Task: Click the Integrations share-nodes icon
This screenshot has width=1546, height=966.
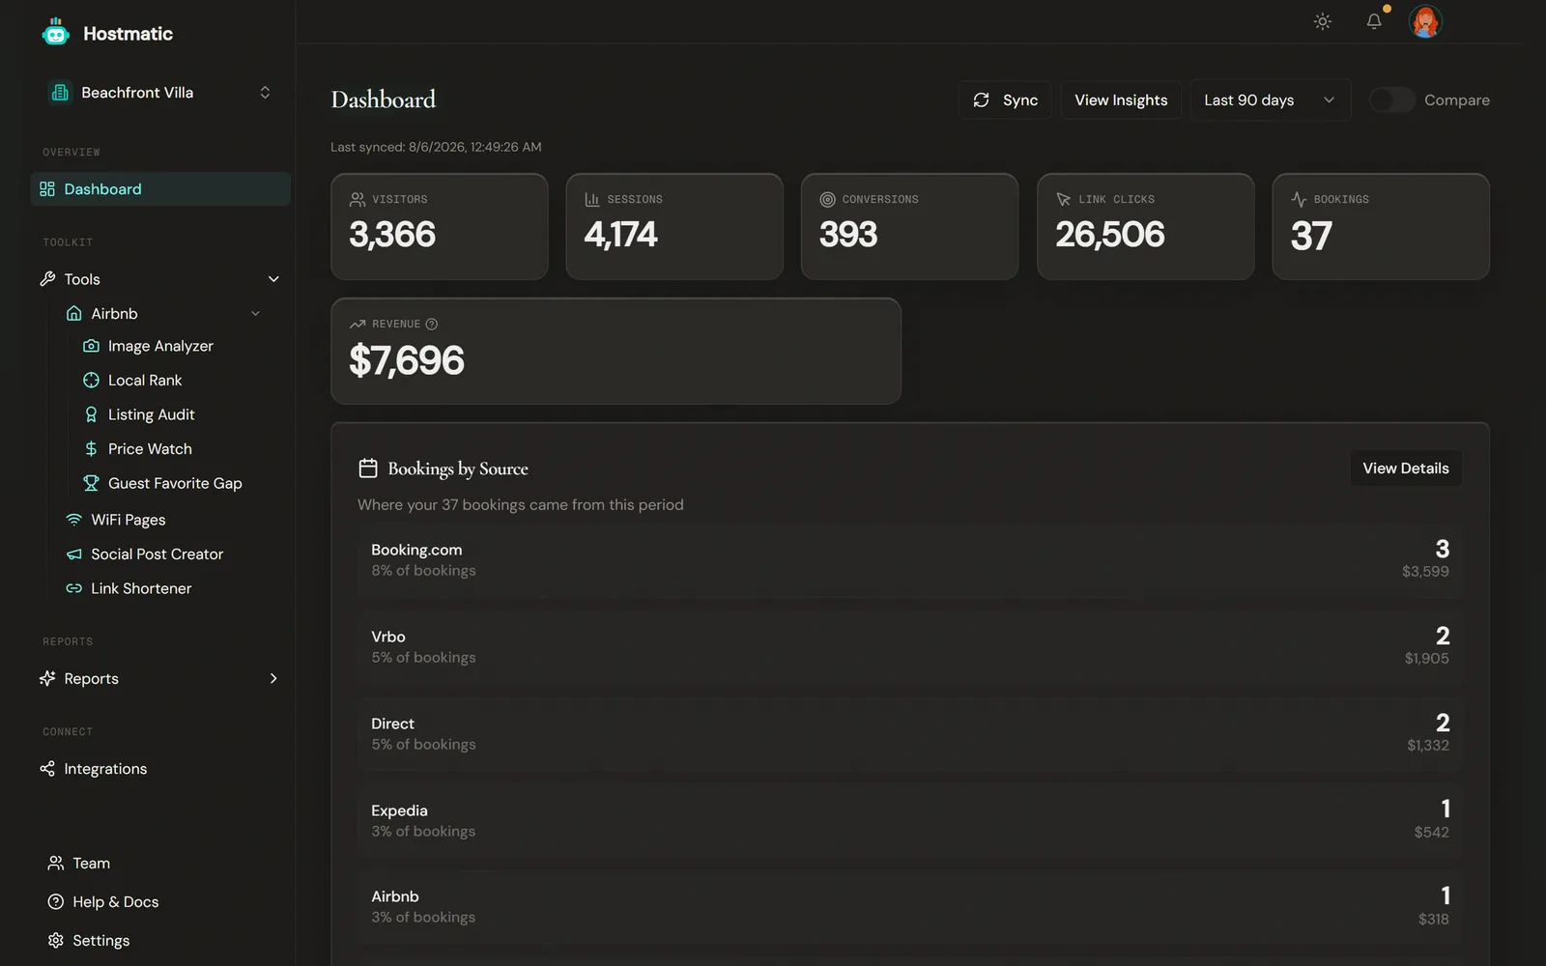Action: pyautogui.click(x=47, y=769)
